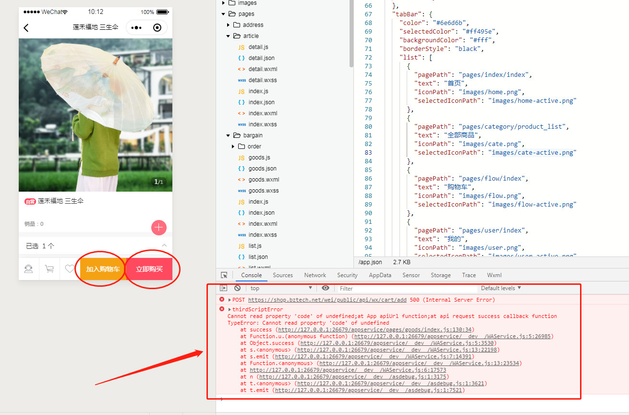Collapse the pages folder
Viewport: 629px width, 415px height.
click(x=223, y=14)
